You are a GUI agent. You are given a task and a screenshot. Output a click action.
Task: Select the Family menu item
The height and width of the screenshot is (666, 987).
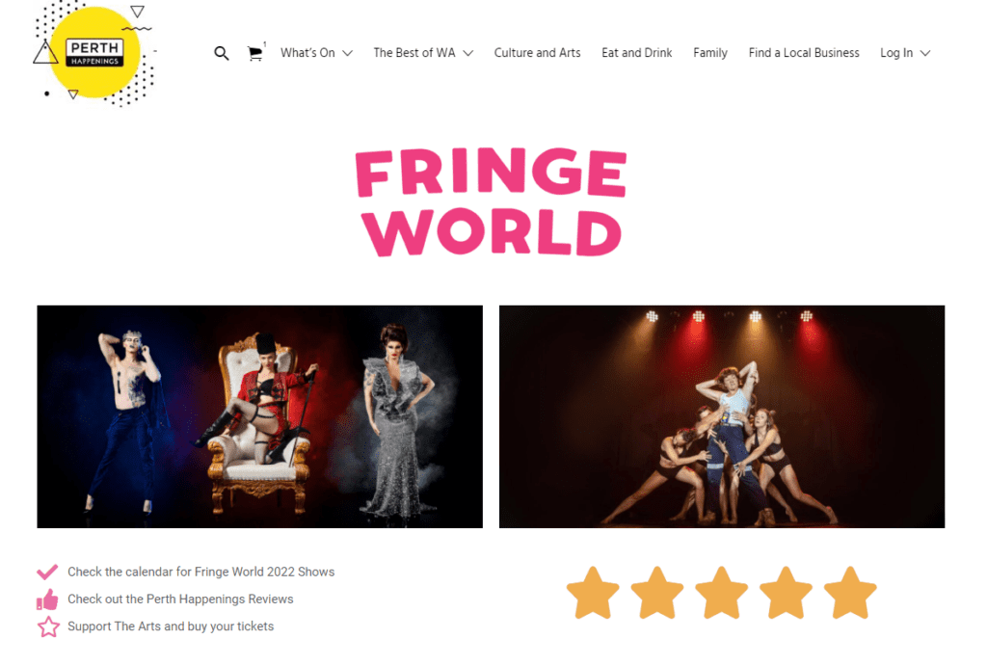click(710, 53)
